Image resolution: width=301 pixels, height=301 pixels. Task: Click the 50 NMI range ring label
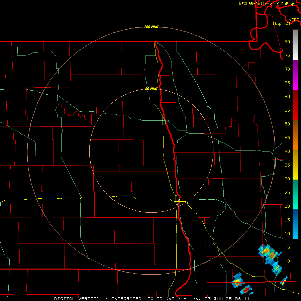click(x=151, y=89)
